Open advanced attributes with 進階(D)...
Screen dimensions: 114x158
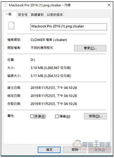click(x=96, y=116)
